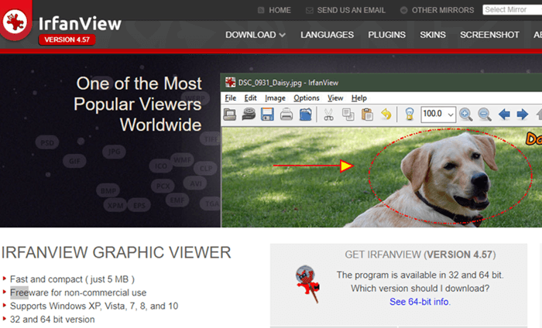The height and width of the screenshot is (328, 542).
Task: Click the Open folder icon in IrfanView toolbar
Action: pyautogui.click(x=230, y=114)
